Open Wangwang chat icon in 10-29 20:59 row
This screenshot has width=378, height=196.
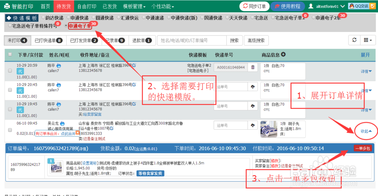point(59,66)
